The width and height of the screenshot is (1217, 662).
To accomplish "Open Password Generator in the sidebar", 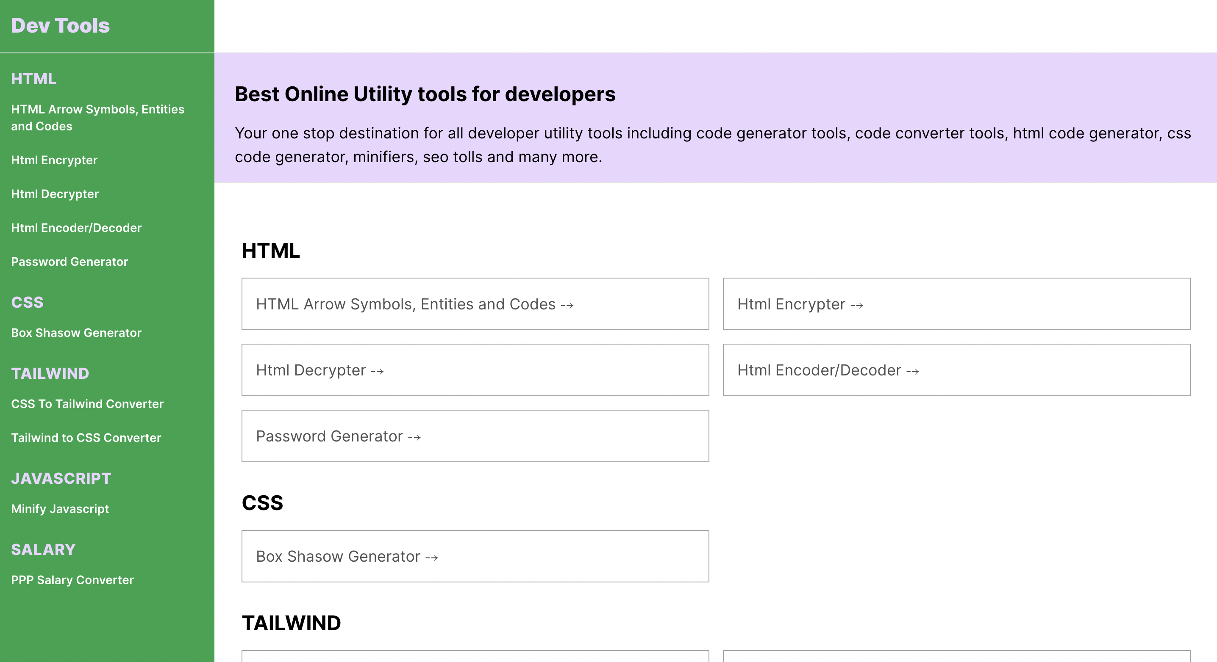I will (x=69, y=262).
